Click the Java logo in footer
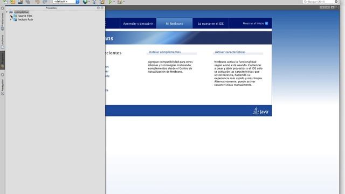The height and width of the screenshot is (194, 345). 260,111
